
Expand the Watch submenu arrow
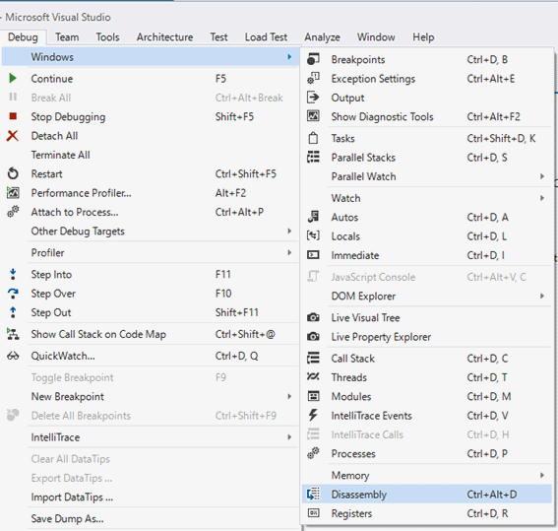(542, 198)
